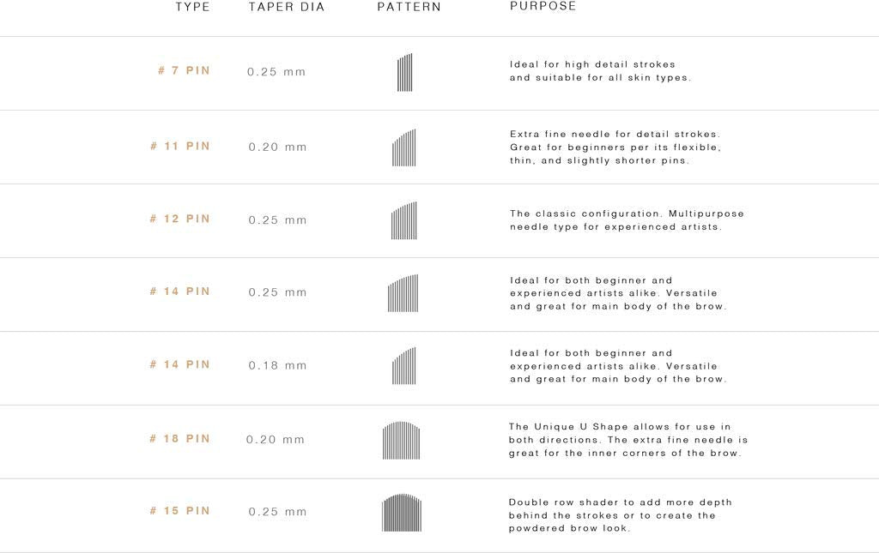Click the PURPOSE column header
Viewport: 879px width, 553px height.
point(543,6)
